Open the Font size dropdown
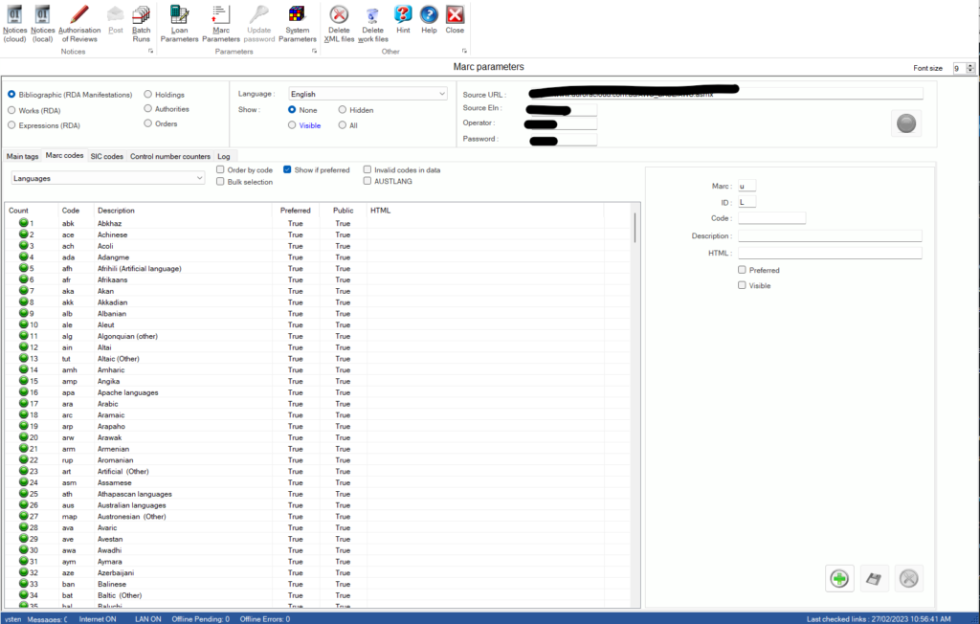The width and height of the screenshot is (980, 624). pyautogui.click(x=969, y=67)
